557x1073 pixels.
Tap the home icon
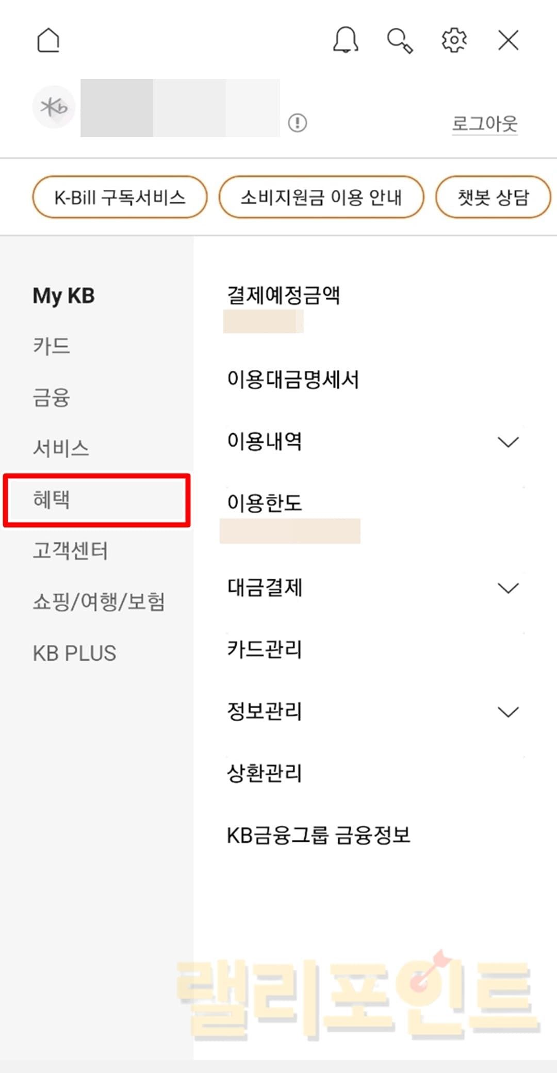point(48,40)
